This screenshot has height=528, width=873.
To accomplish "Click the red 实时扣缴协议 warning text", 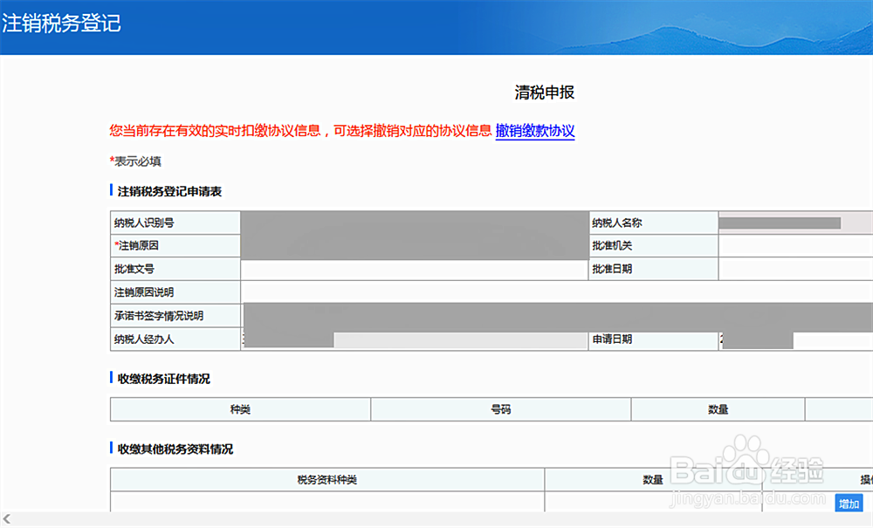I will coord(300,131).
